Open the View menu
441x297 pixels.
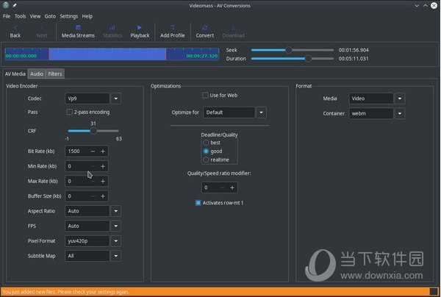[35, 16]
